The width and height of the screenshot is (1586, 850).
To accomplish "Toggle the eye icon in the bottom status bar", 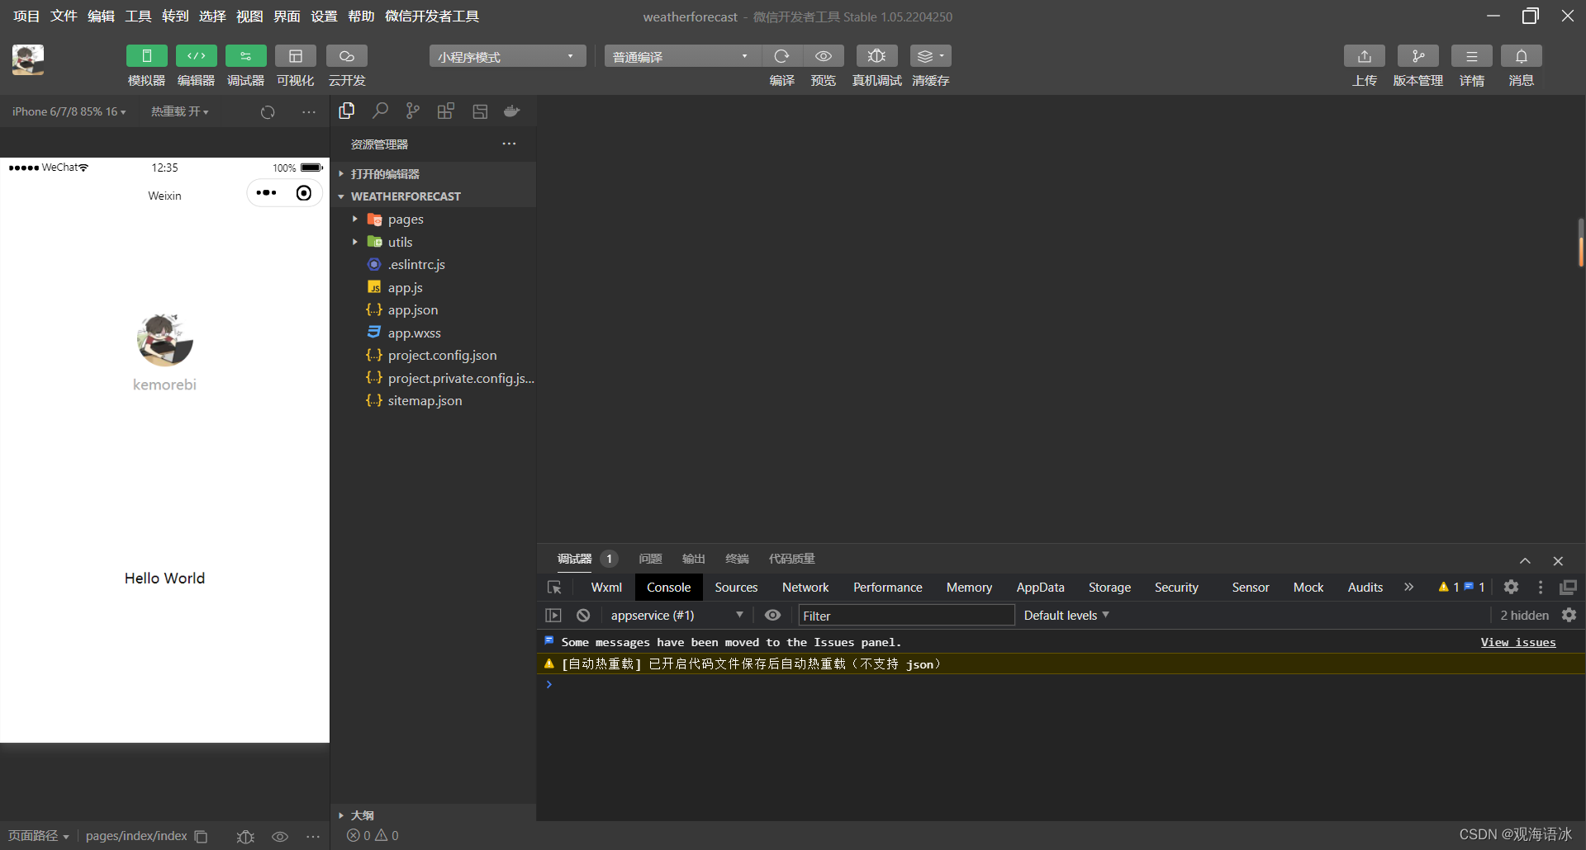I will (x=280, y=836).
